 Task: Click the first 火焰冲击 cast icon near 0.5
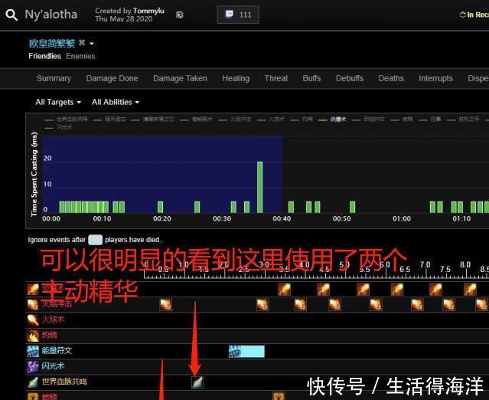pos(165,304)
